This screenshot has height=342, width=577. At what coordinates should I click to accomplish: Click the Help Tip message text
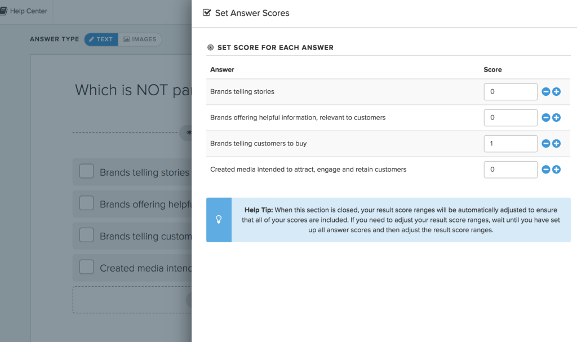tap(401, 220)
